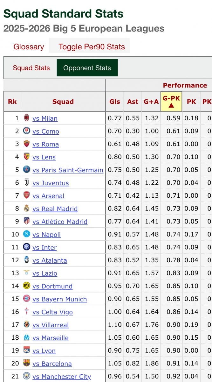Open the vs Atlético Madrid link
Viewport: 212px width, 382px height.
[x=60, y=222]
